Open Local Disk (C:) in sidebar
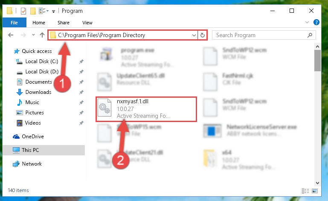328x201 pixels. click(x=37, y=61)
